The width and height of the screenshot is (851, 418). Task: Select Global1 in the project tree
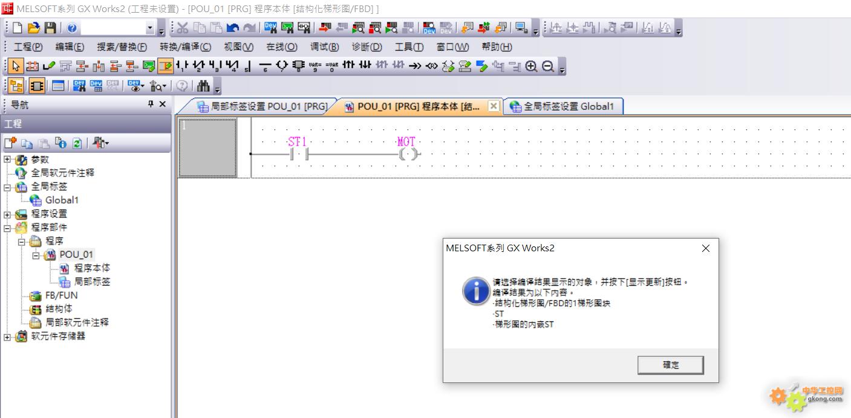62,200
